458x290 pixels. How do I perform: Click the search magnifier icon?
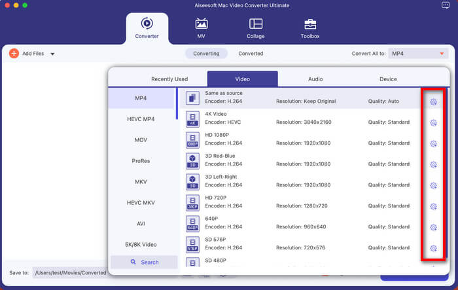pyautogui.click(x=133, y=262)
